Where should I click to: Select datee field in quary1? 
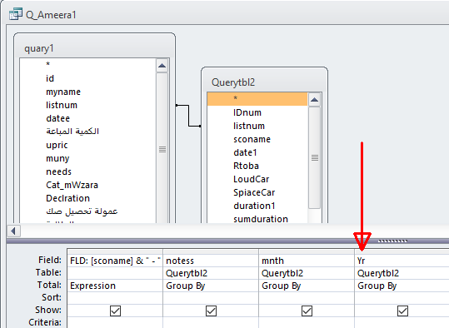point(88,118)
